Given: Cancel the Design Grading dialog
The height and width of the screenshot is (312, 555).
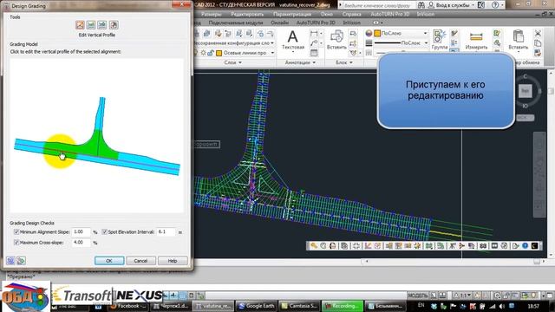Looking at the screenshot, I should point(140,261).
